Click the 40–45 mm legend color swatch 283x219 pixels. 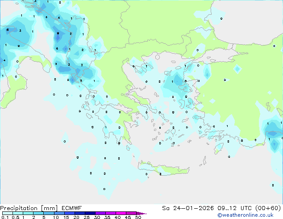121,213
